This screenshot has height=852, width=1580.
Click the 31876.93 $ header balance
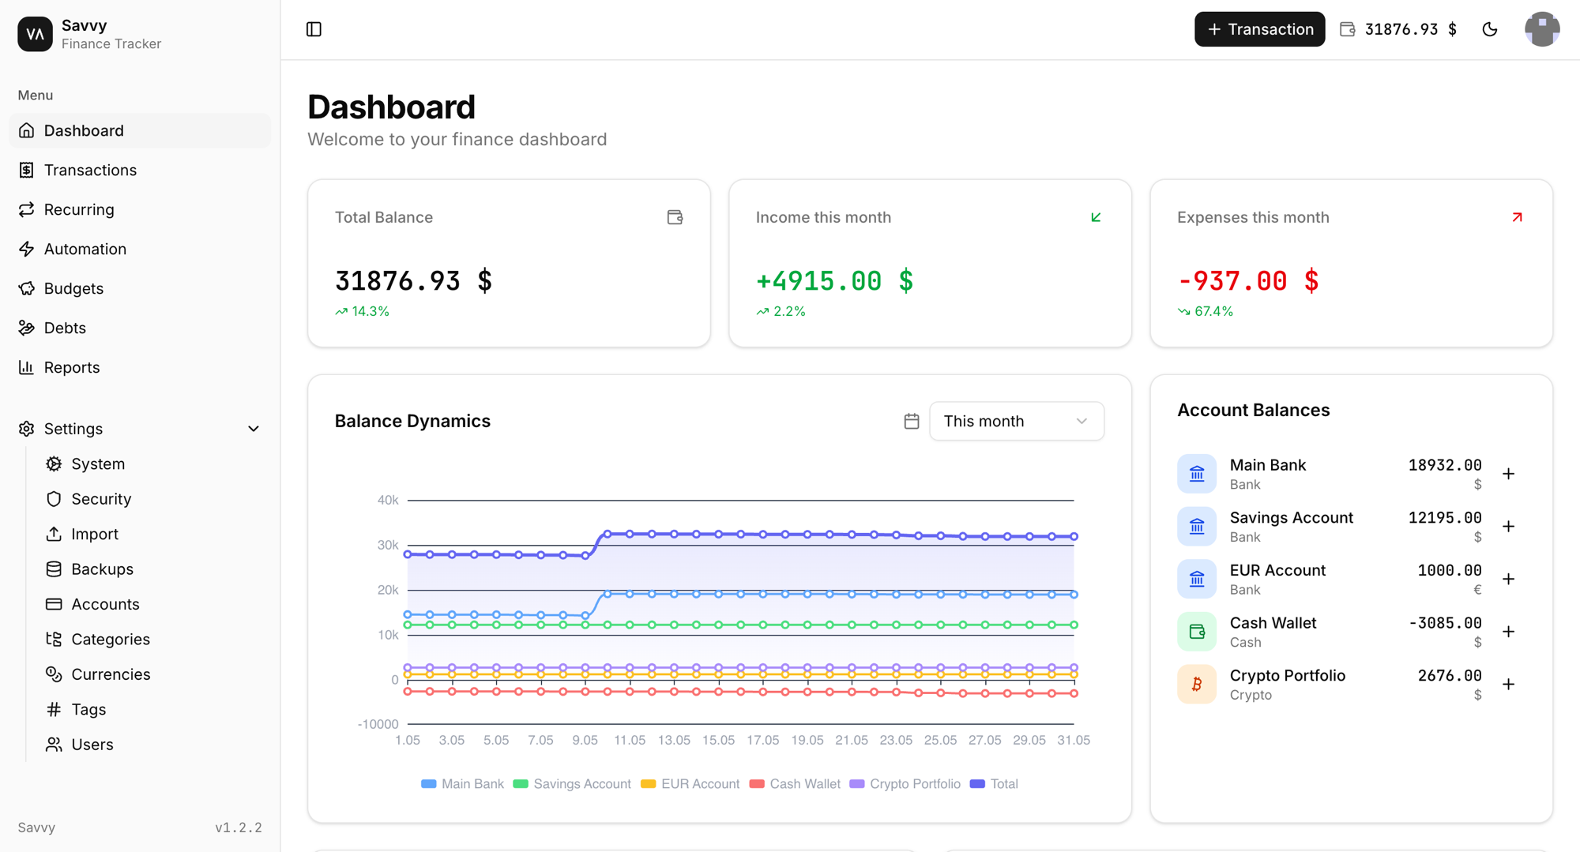pyautogui.click(x=1411, y=29)
